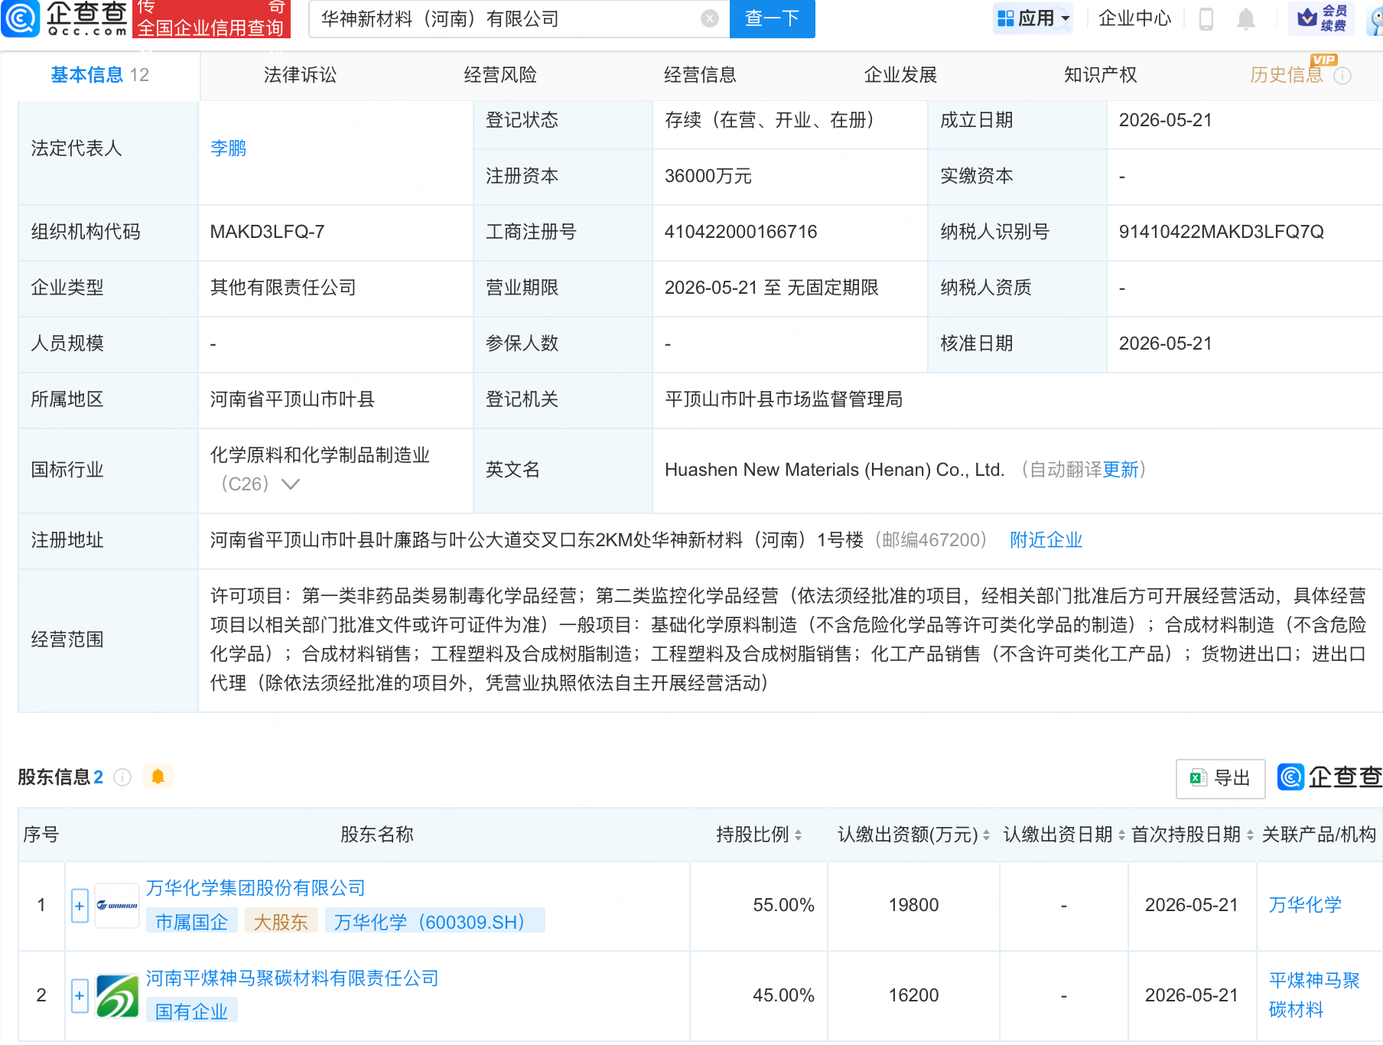Viewport: 1383px width, 1045px height.
Task: Open the 应用 dropdown menu
Action: pos(1033,18)
